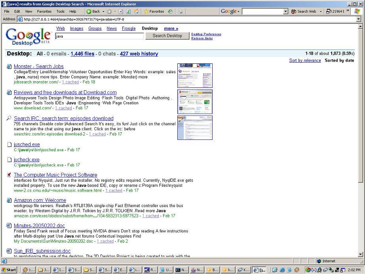Click the blocked popups counter icon
The width and height of the screenshot is (365, 274).
329,11
